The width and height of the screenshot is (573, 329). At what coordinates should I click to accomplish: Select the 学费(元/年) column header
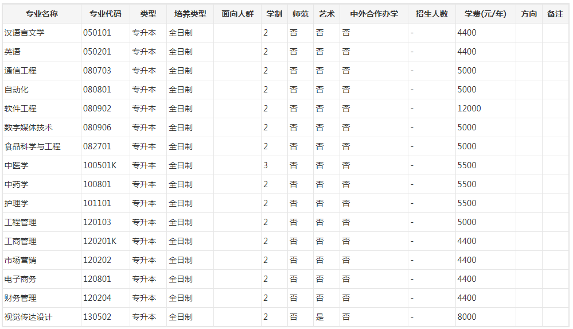click(485, 14)
